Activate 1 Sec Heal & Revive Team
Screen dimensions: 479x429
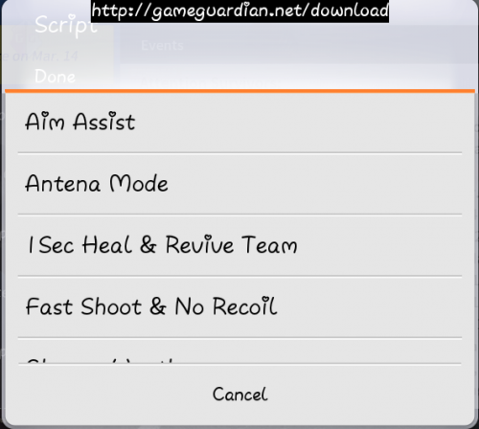point(239,245)
